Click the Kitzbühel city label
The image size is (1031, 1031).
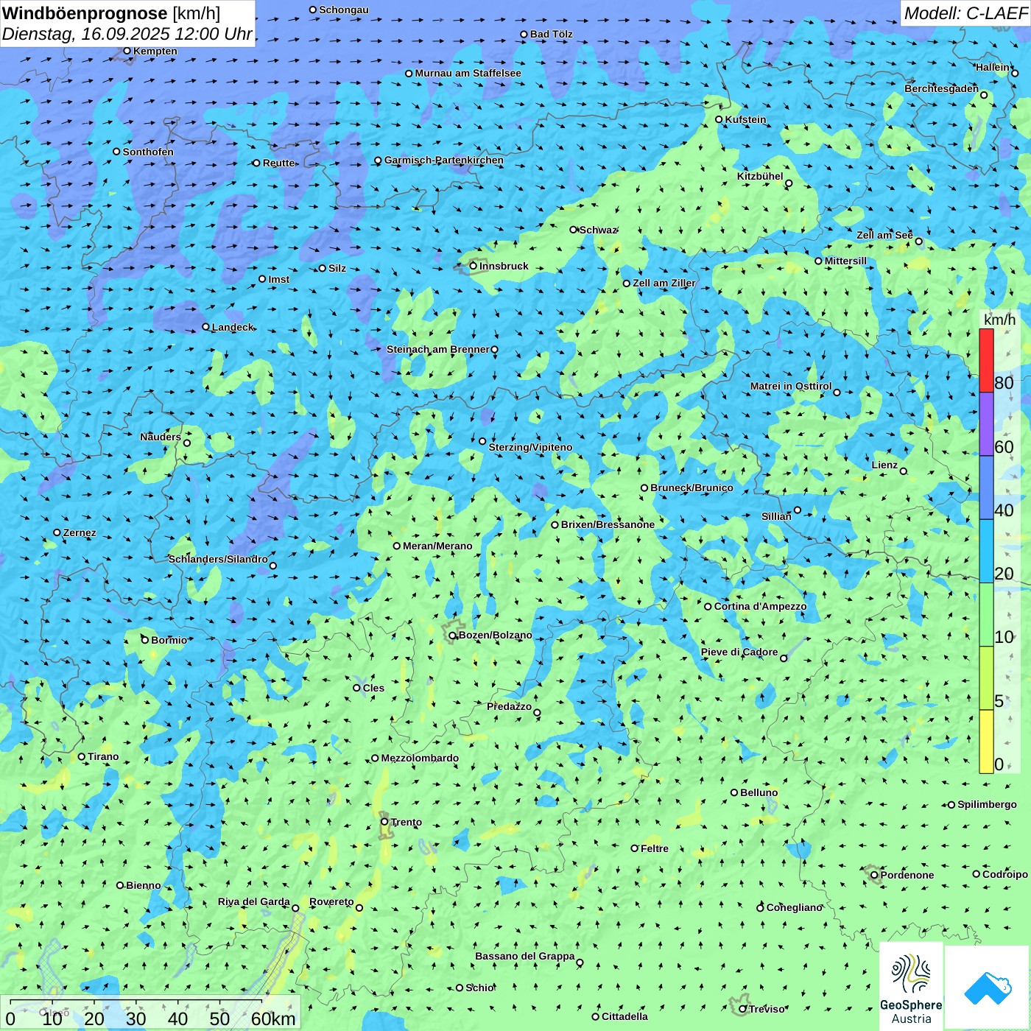coord(760,176)
